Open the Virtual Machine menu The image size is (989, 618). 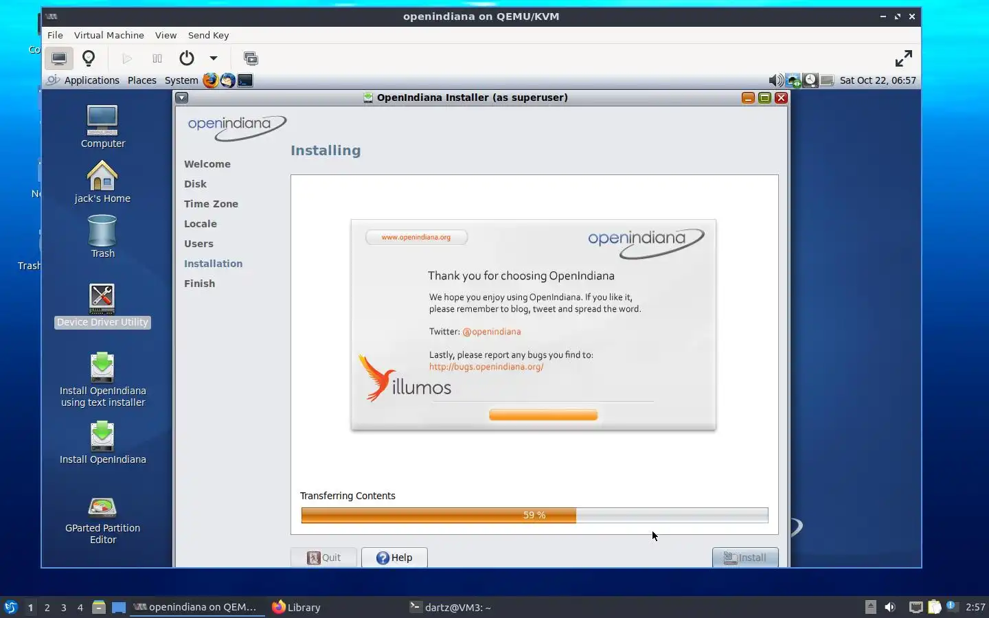tap(109, 35)
